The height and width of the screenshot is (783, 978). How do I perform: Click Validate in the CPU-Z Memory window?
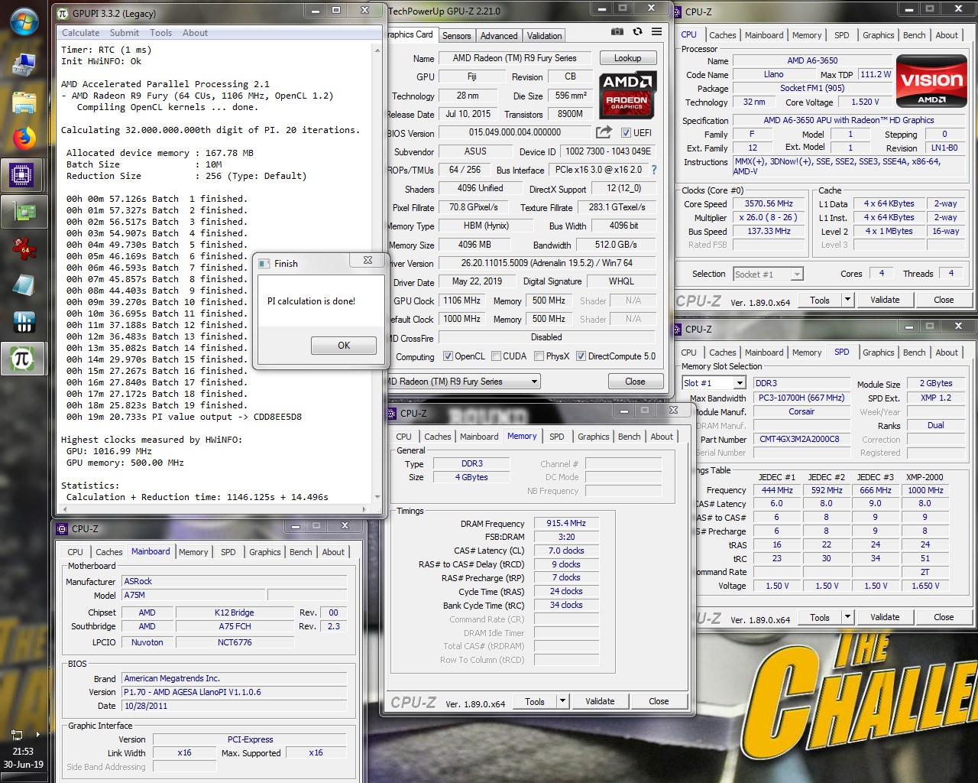point(600,701)
